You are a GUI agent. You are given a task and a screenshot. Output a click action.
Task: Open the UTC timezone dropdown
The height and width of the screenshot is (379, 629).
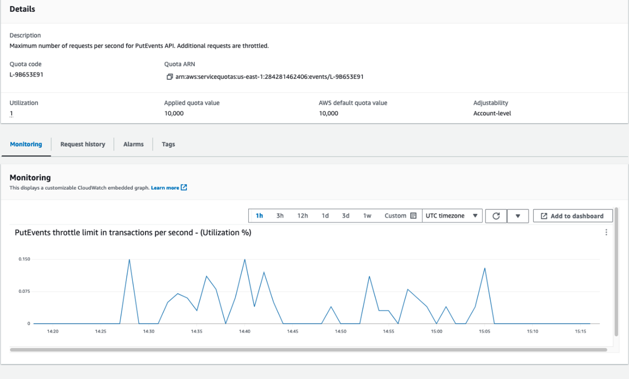452,216
